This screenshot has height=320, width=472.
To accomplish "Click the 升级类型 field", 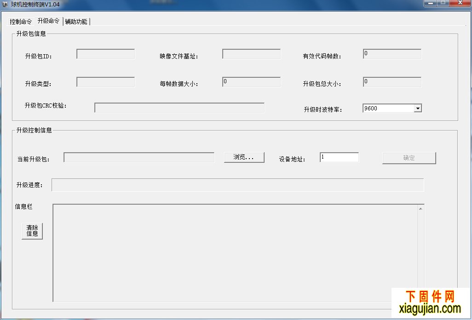I will (x=106, y=82).
